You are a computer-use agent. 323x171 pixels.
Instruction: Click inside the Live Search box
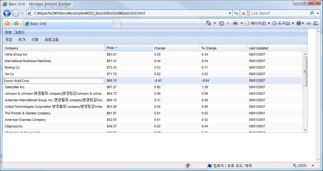click(x=279, y=13)
